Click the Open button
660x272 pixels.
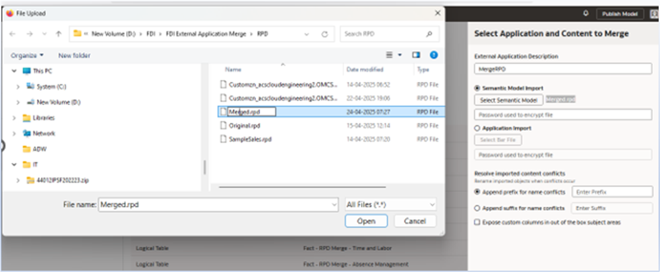coord(366,221)
